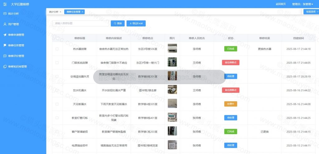Screen dimensions: 319x154
Task: Click the 更换热水器 repair result cell
Action: point(264,49)
